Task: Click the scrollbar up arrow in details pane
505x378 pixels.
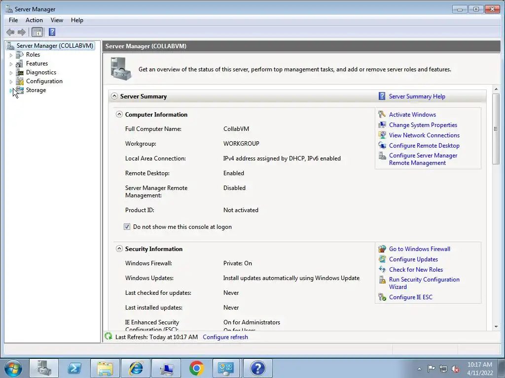Action: 496,89
